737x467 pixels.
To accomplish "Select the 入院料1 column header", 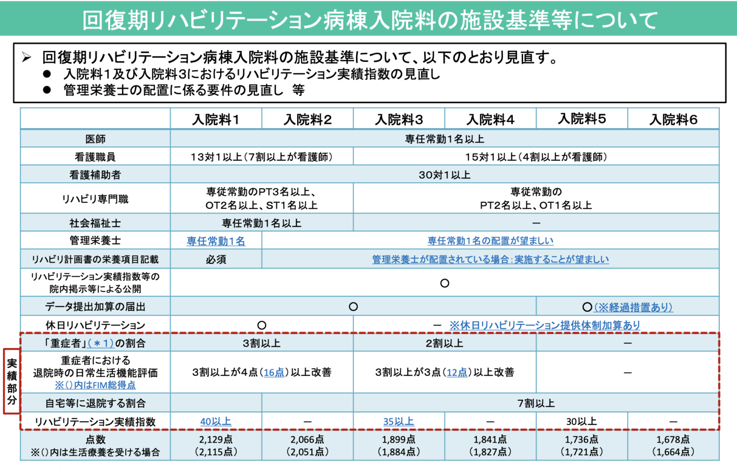I will pos(215,119).
